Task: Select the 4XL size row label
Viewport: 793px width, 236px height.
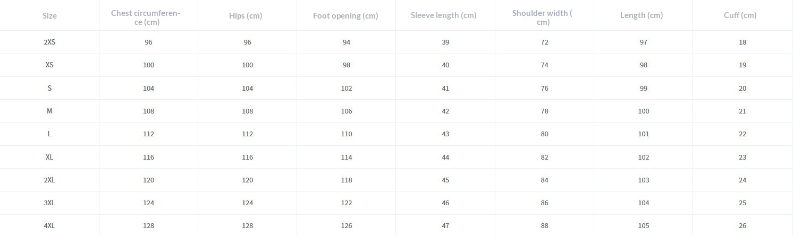Action: point(49,226)
